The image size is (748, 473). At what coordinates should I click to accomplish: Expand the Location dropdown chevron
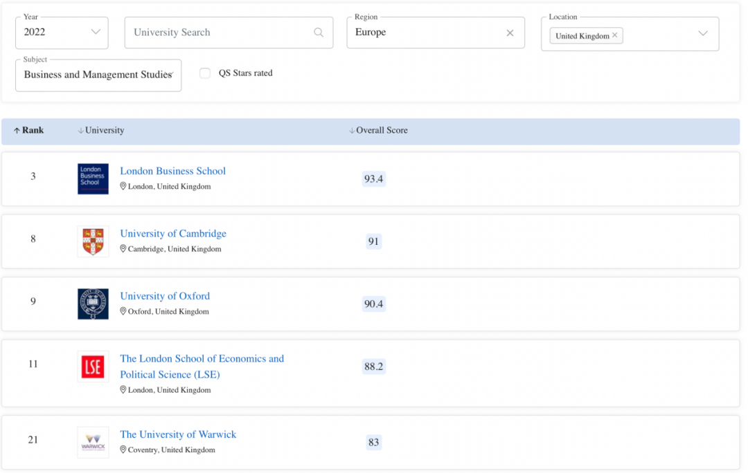pyautogui.click(x=703, y=33)
